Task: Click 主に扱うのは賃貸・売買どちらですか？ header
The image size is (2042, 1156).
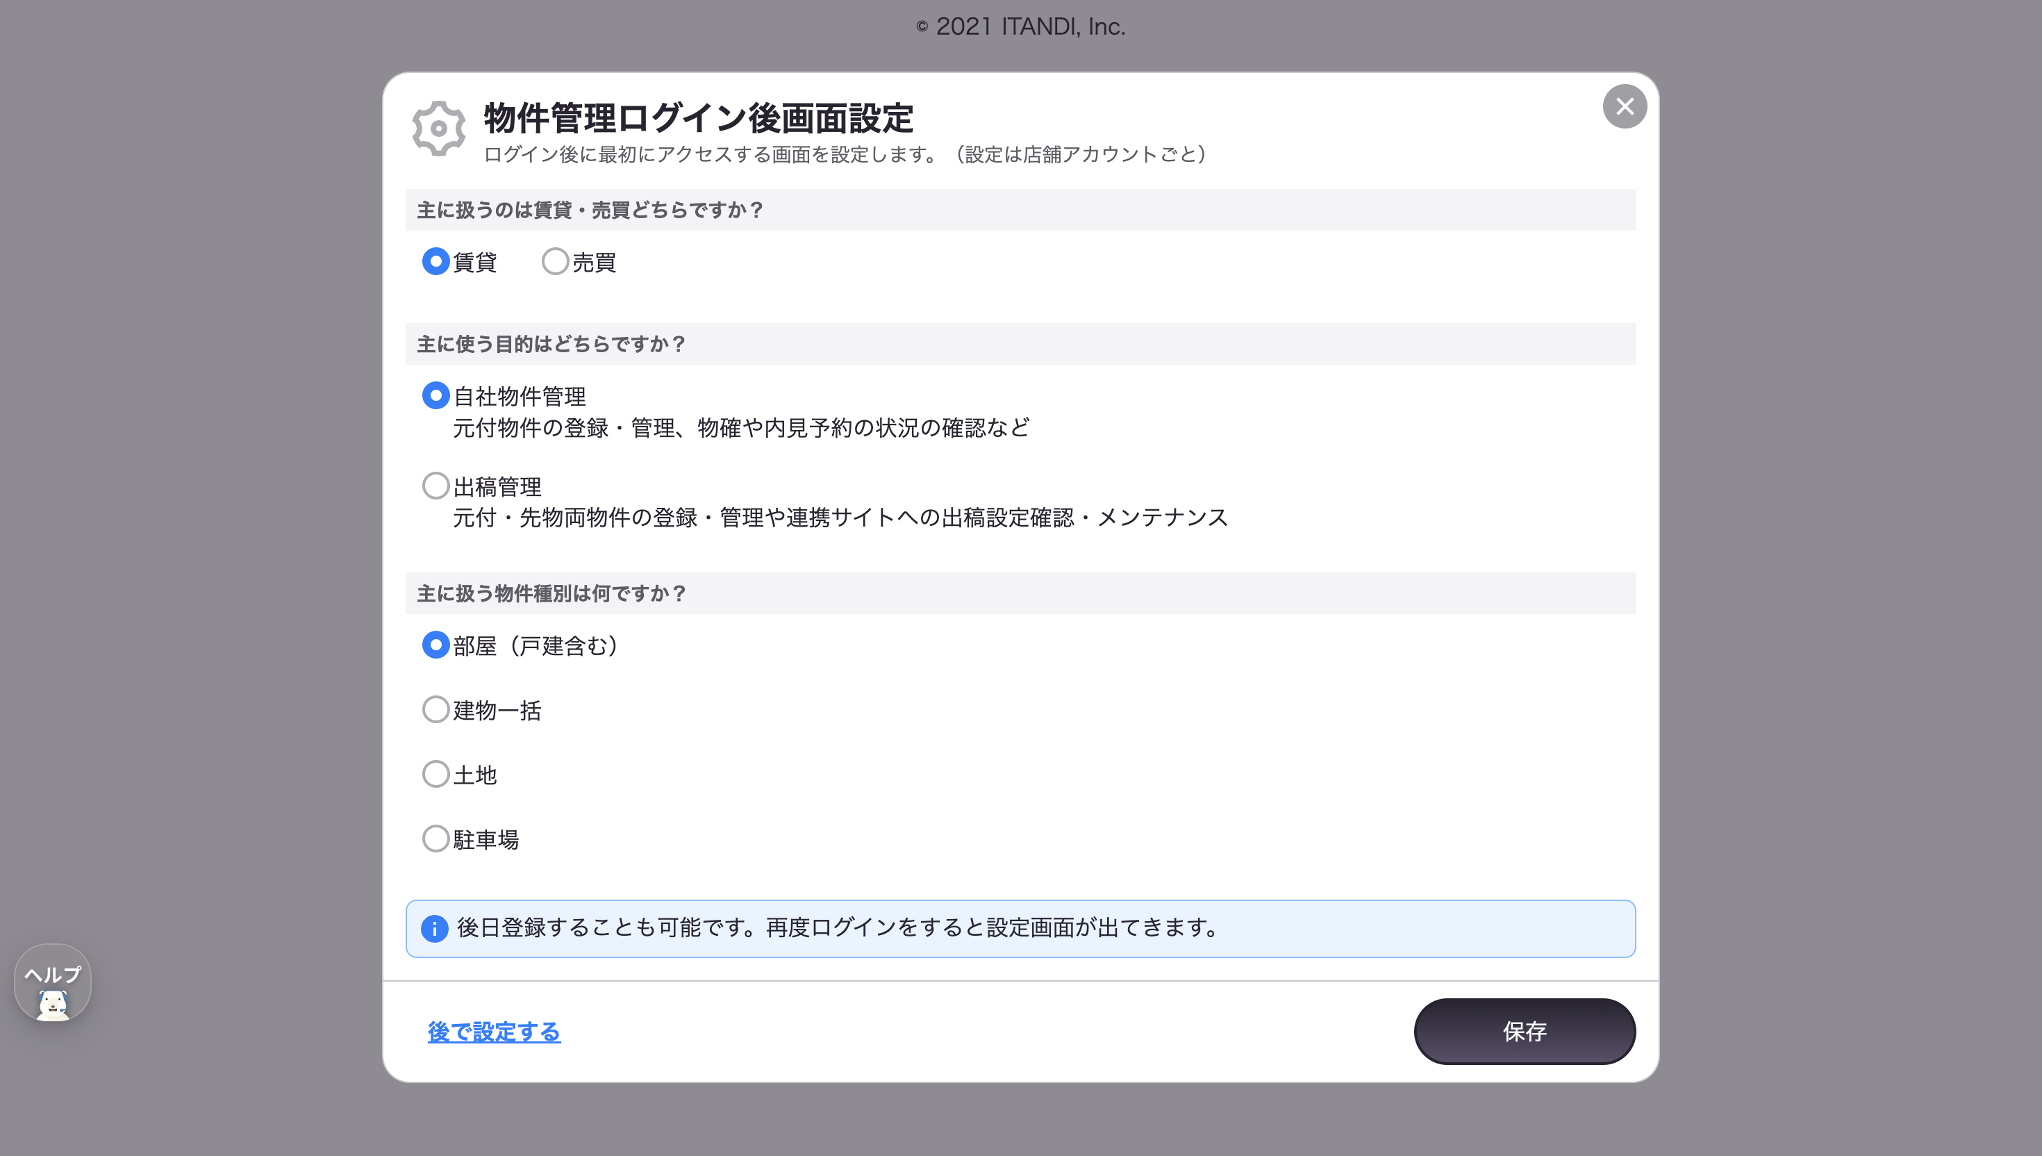Action: (x=1020, y=210)
